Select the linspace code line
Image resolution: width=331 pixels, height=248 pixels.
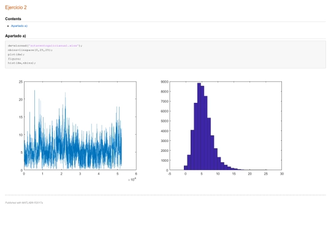point(30,50)
